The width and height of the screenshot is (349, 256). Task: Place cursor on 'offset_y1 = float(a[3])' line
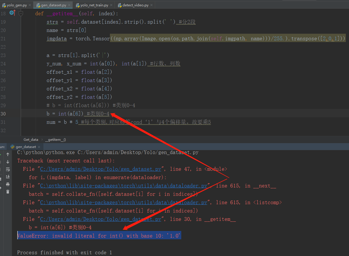pos(79,80)
